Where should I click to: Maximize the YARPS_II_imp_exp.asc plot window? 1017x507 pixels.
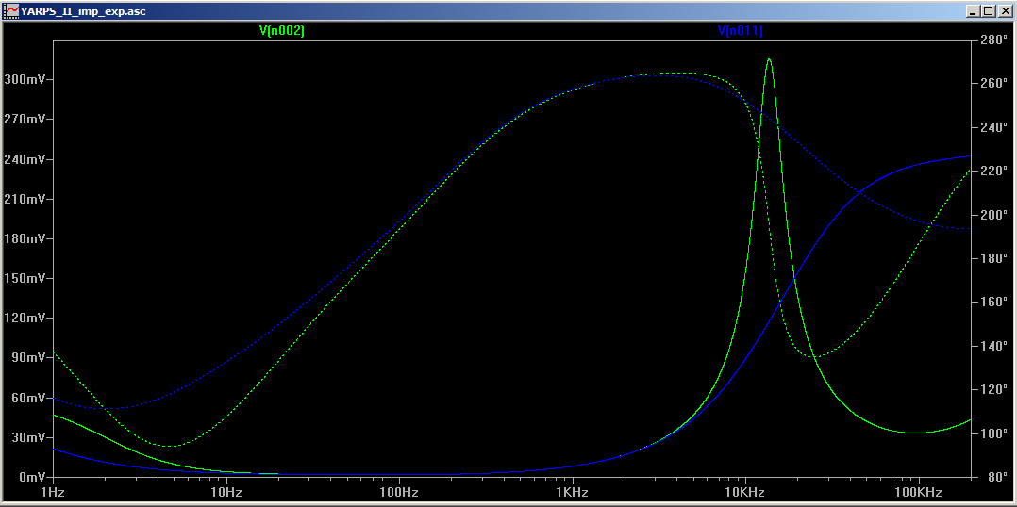coord(987,11)
